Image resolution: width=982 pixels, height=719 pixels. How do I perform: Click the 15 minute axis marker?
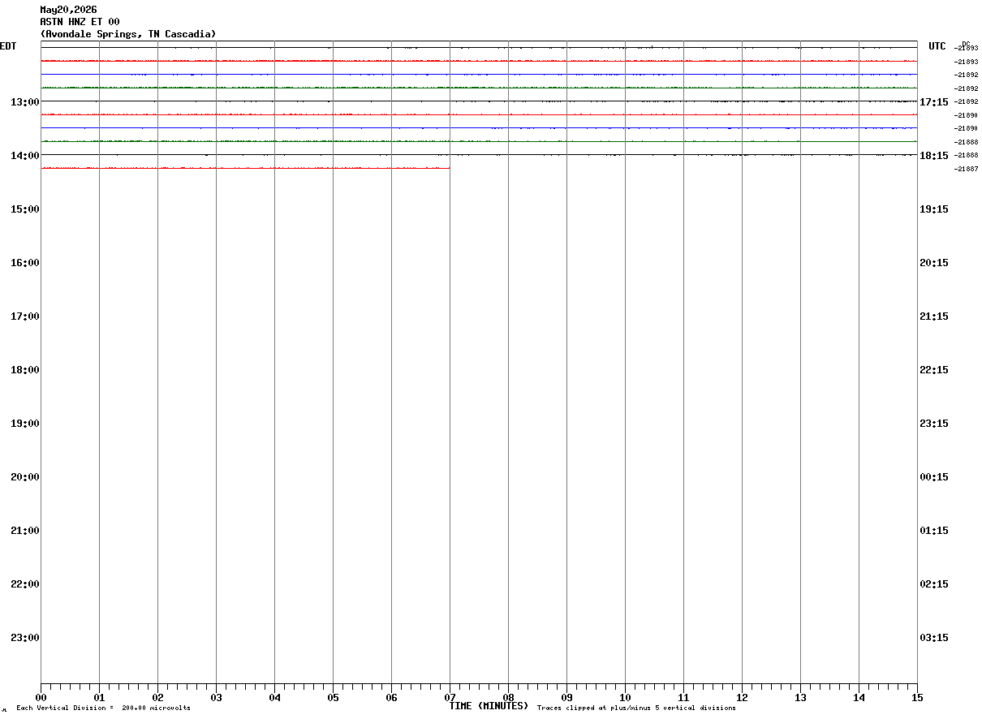click(917, 697)
